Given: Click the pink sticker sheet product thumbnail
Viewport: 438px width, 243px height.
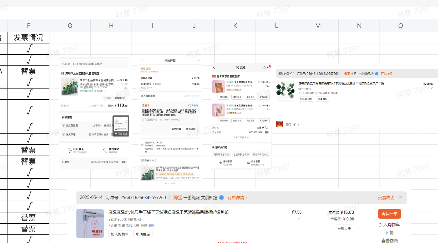Looking at the screenshot, I should pyautogui.click(x=218, y=110).
